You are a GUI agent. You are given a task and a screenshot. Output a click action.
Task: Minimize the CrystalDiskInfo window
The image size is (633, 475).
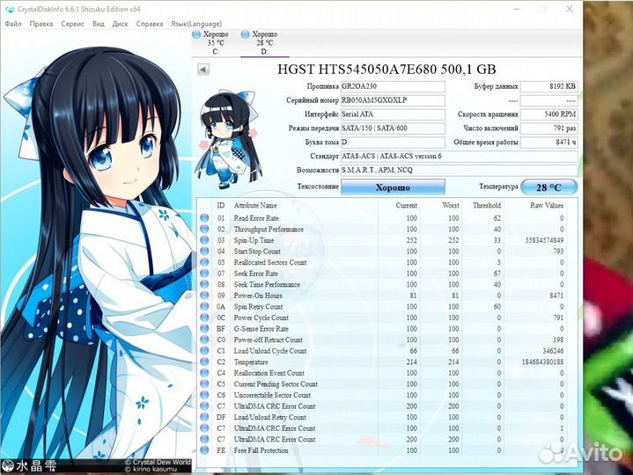click(517, 9)
